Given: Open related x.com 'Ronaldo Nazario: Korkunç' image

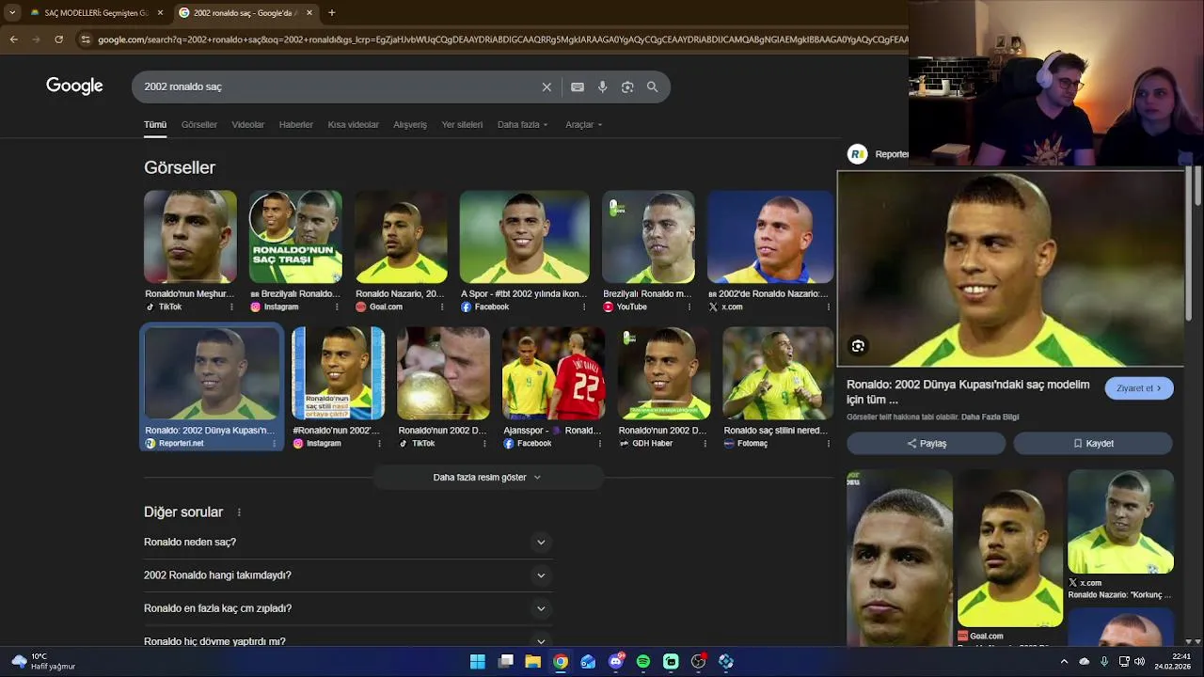Looking at the screenshot, I should point(1120,522).
